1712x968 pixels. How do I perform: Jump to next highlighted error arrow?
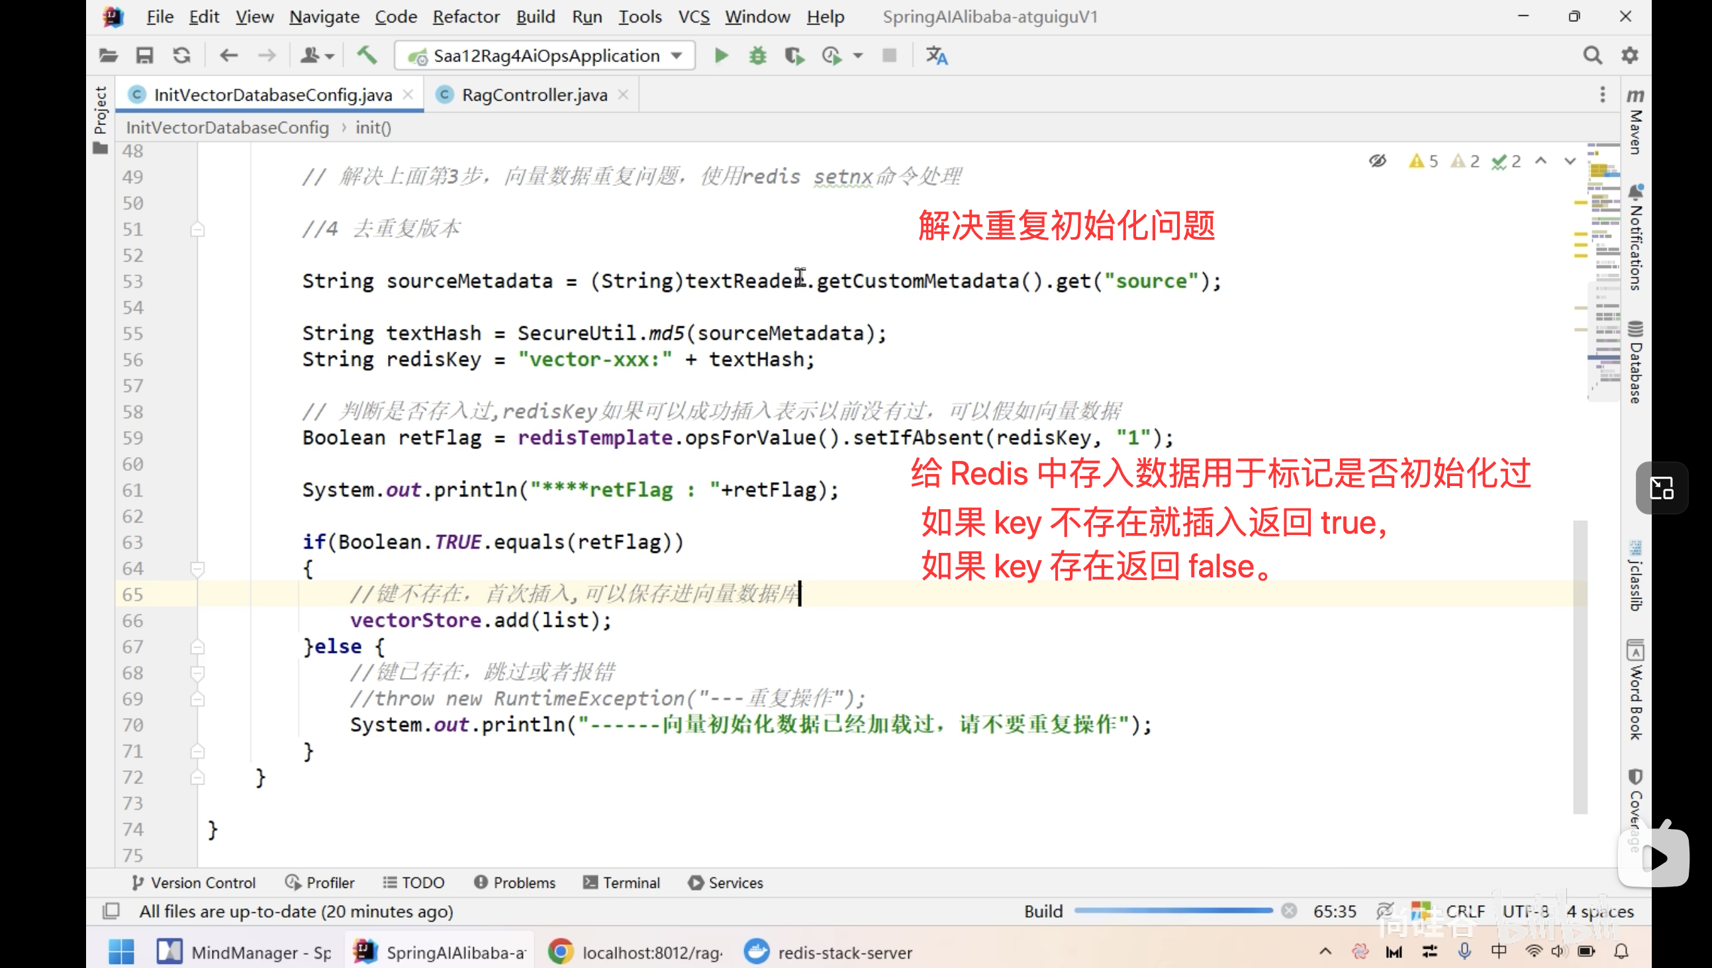1570,161
